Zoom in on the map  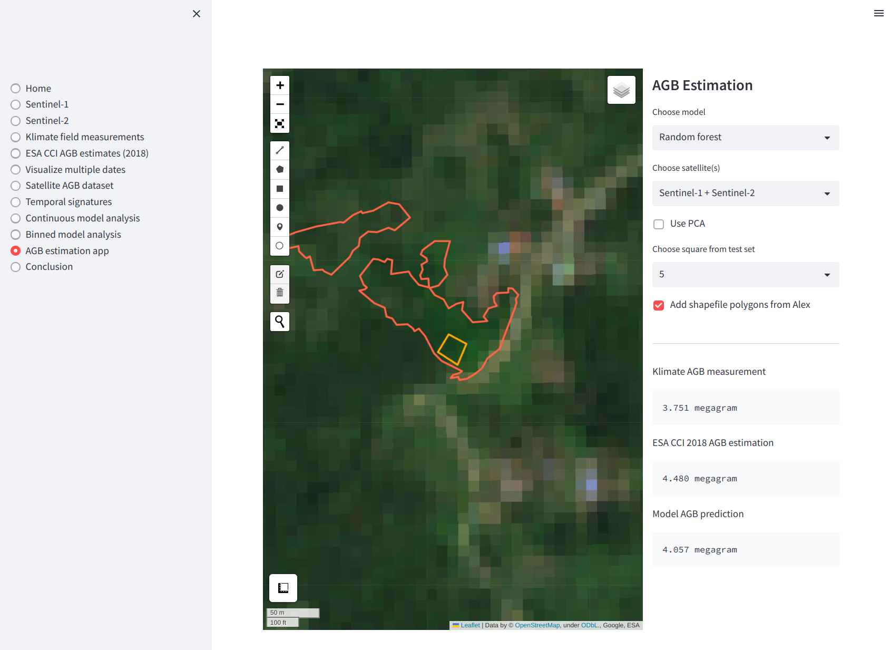click(280, 85)
